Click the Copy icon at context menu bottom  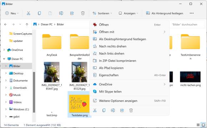[104, 110]
